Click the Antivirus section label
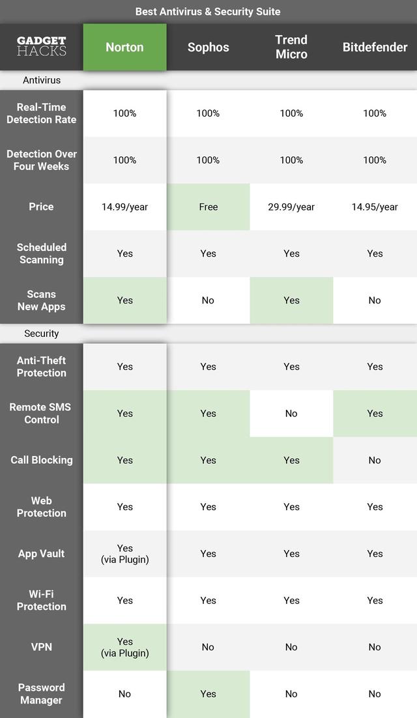This screenshot has height=718, width=417. [x=42, y=79]
